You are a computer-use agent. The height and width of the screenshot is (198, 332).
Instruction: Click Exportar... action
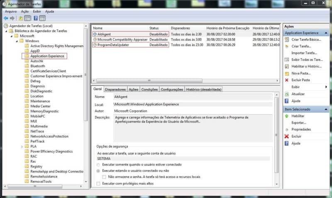299,123
